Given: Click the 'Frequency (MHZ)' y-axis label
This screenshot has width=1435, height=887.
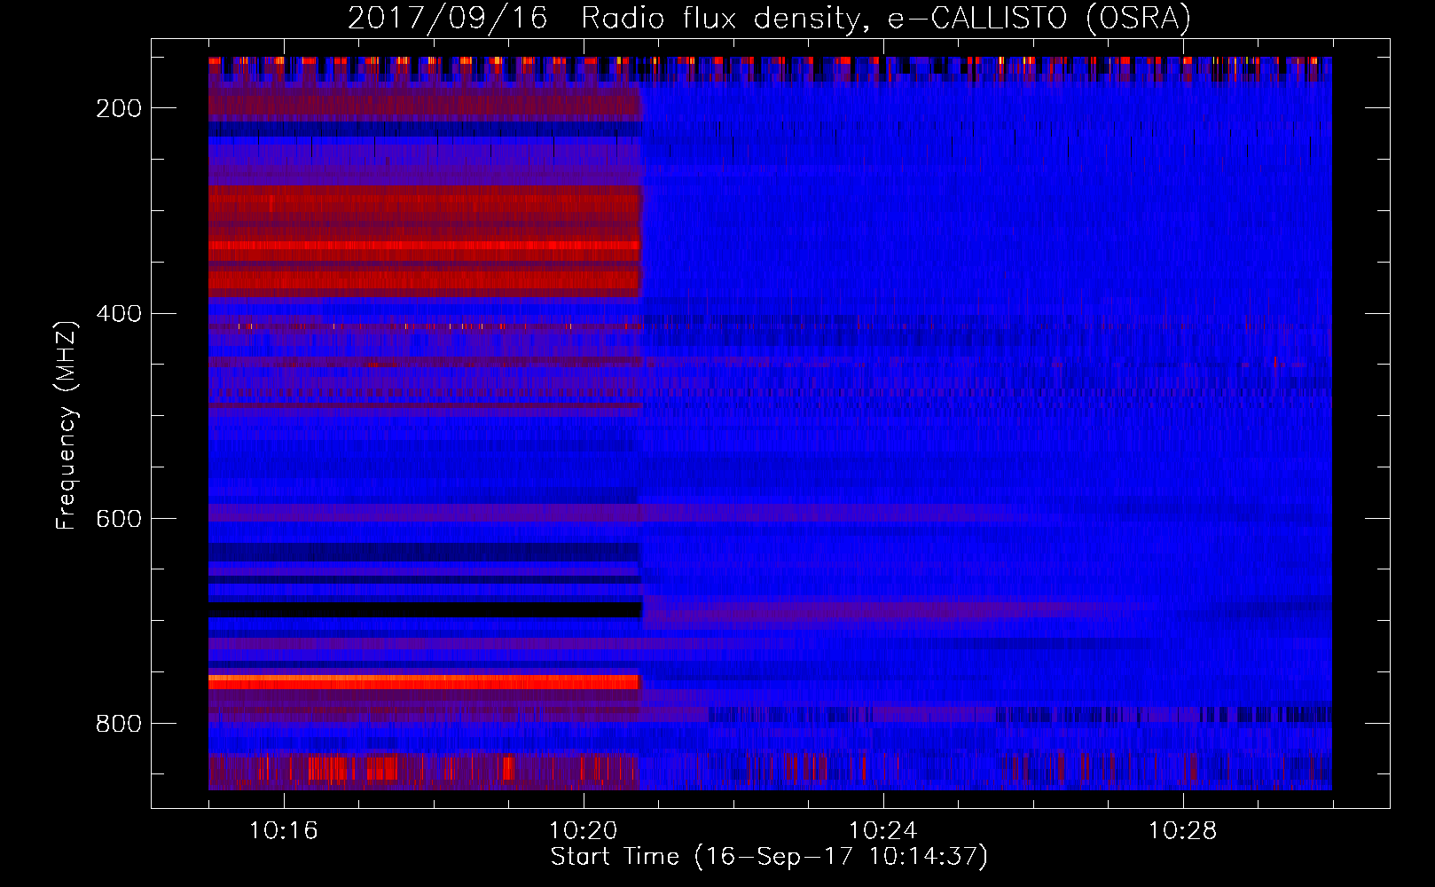Looking at the screenshot, I should (67, 425).
